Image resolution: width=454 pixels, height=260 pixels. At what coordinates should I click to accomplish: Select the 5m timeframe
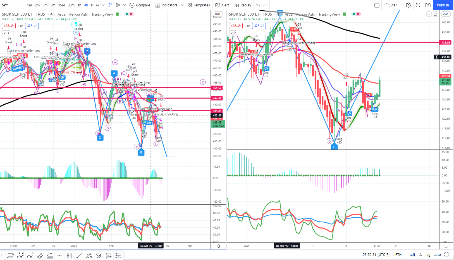(53, 5)
